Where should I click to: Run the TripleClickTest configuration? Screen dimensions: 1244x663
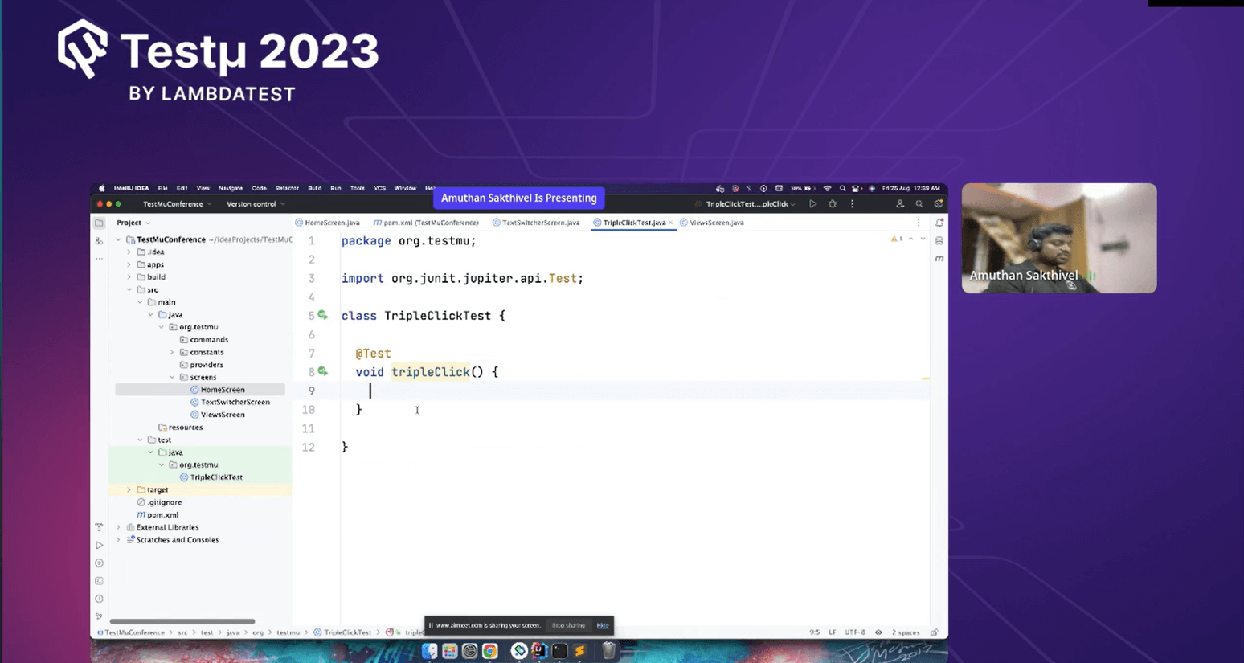[x=813, y=204]
